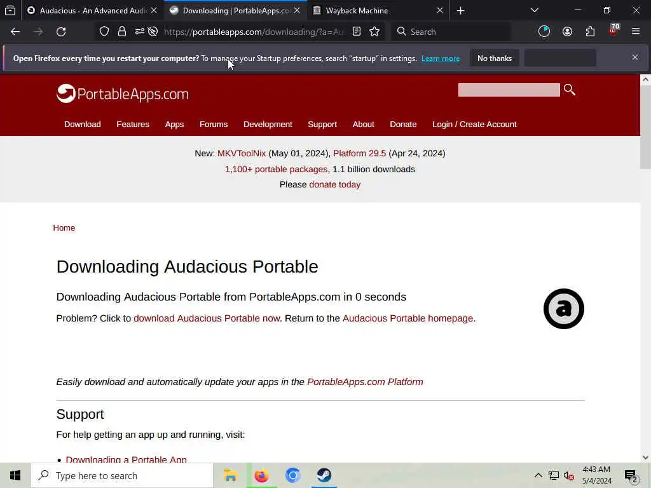Click the site search text field
Viewport: 651px width, 488px height.
tap(509, 90)
